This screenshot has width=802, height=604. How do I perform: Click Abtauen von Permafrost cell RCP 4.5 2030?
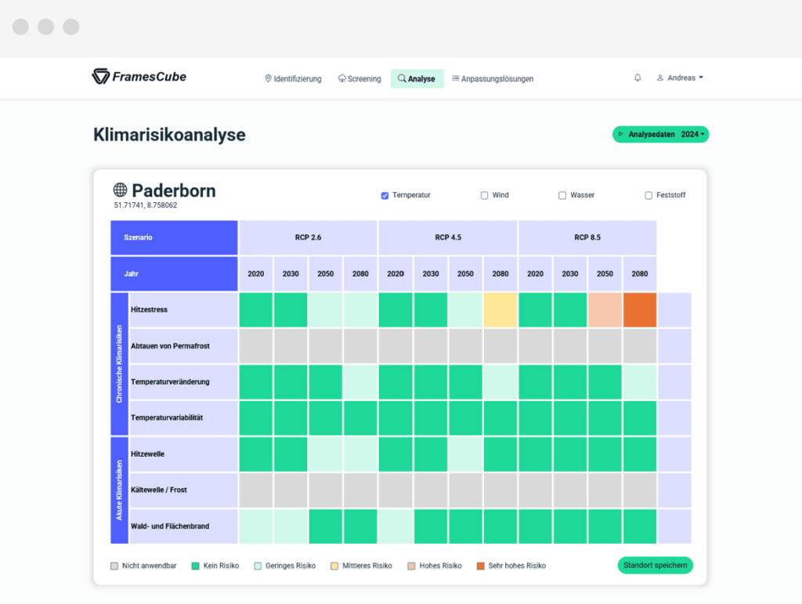(x=431, y=346)
